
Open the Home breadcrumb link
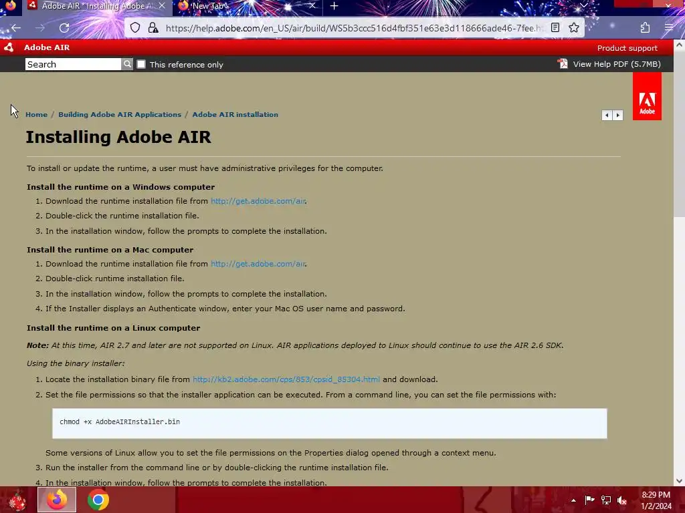point(36,114)
